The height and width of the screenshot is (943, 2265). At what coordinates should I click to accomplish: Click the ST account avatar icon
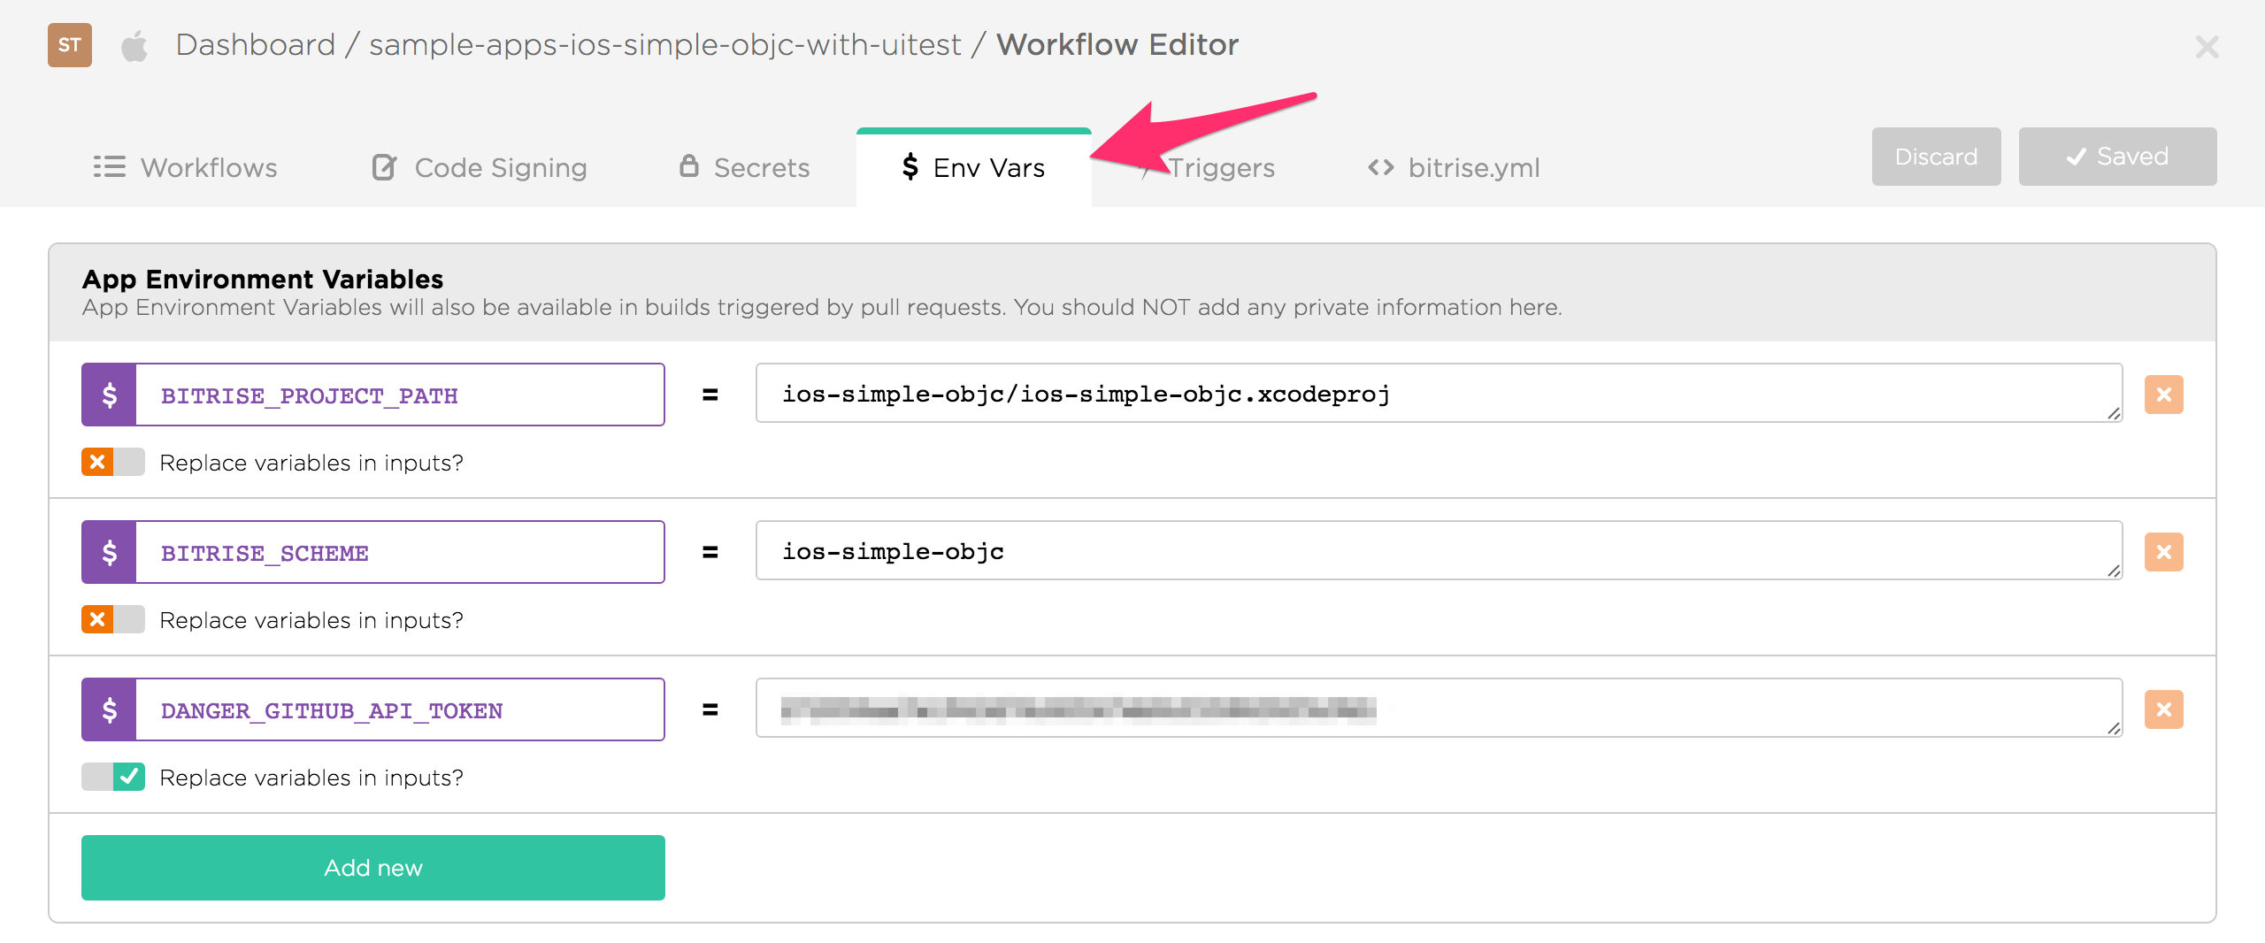70,45
